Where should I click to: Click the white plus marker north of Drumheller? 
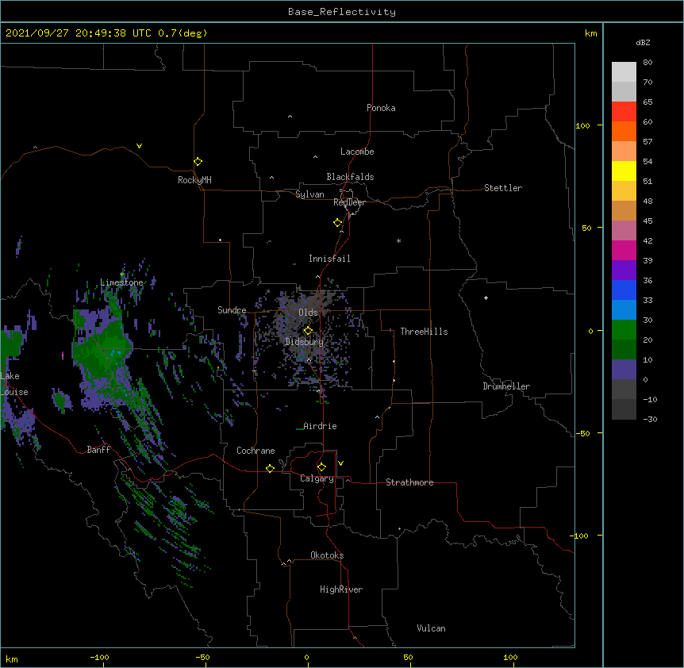pyautogui.click(x=486, y=298)
